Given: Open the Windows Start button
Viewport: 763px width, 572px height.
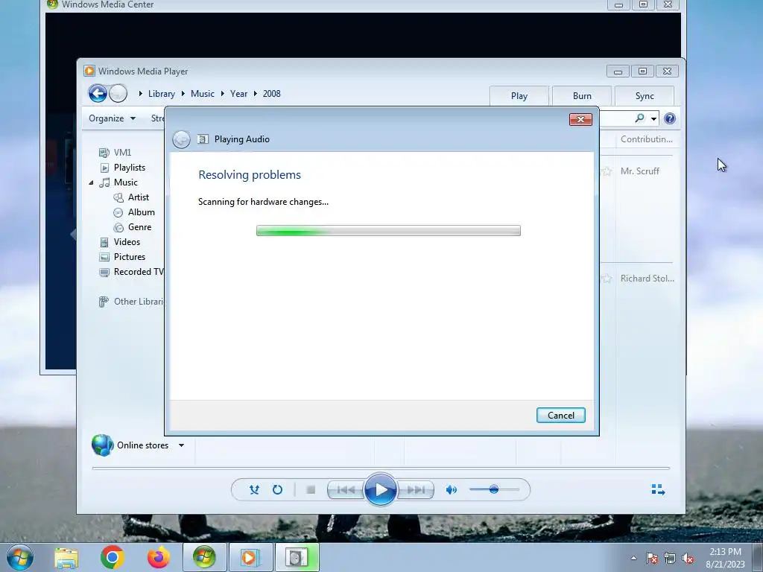Looking at the screenshot, I should pos(20,558).
